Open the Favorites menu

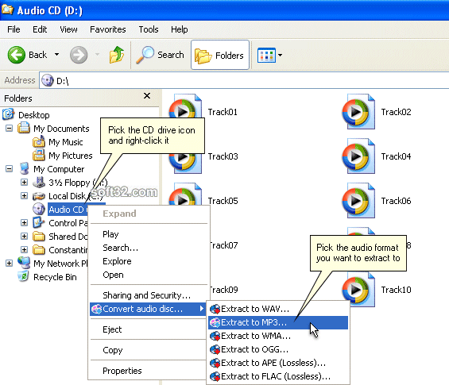(107, 29)
